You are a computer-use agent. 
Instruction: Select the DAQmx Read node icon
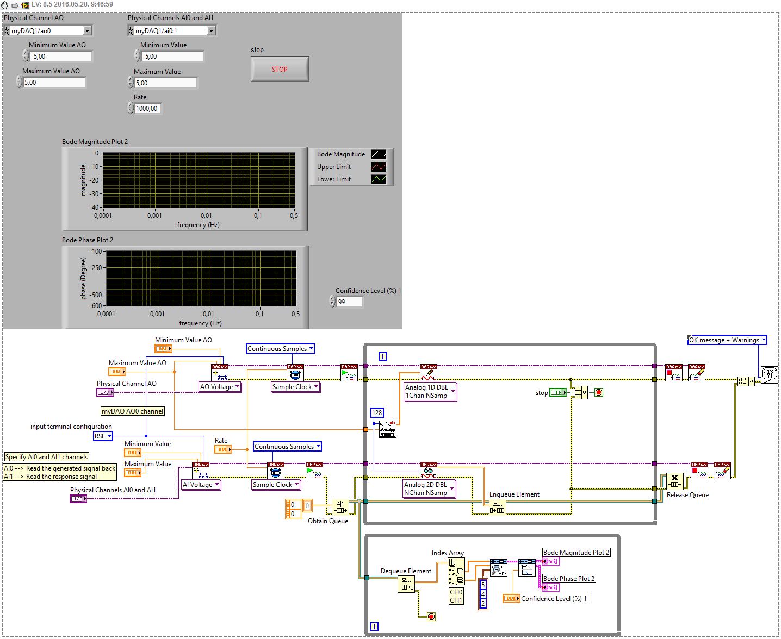[429, 471]
